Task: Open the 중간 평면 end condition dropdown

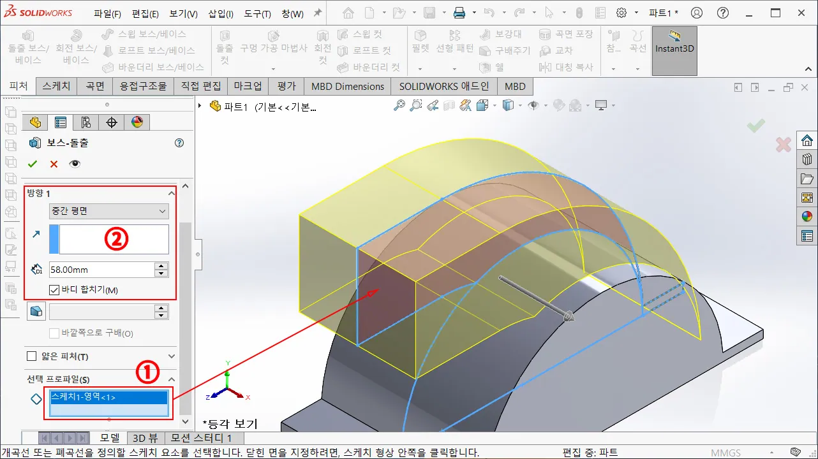Action: coord(109,211)
